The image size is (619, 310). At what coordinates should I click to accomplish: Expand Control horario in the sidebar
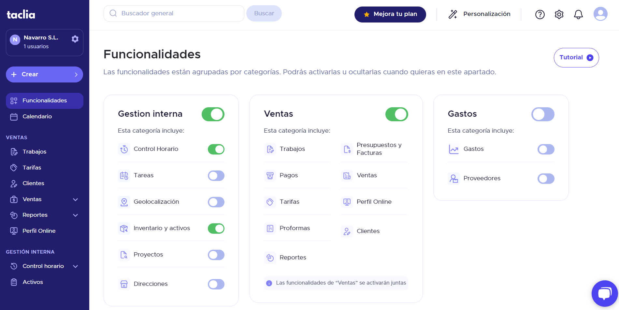click(x=76, y=266)
